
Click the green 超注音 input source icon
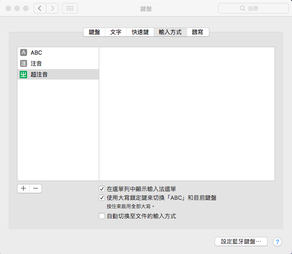click(24, 74)
